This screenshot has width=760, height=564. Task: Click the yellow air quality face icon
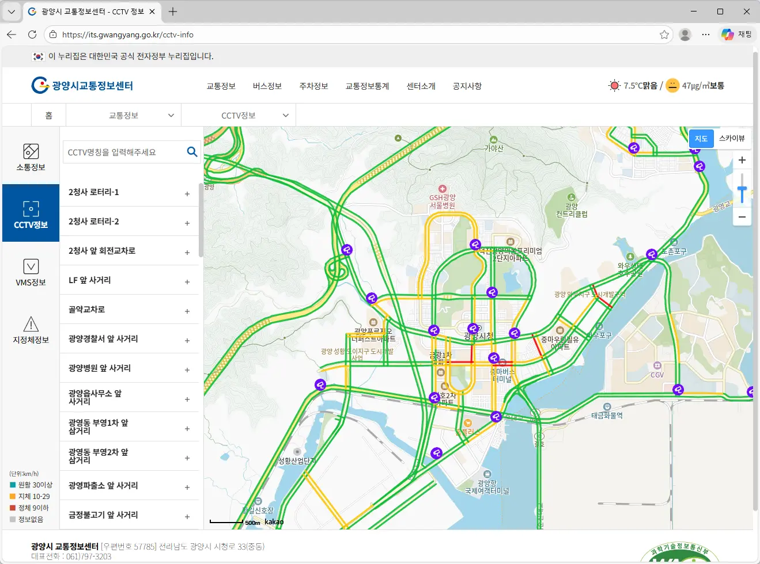pyautogui.click(x=672, y=85)
